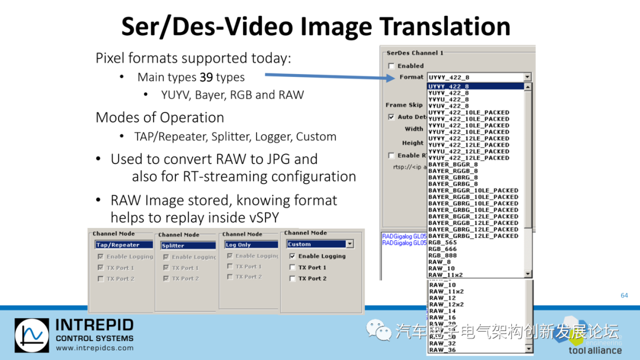Toggle Enable Logging in Custom channel mode
Screen dimensions: 640x360
click(292, 256)
